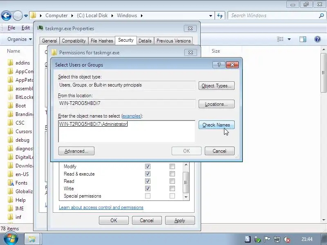
Task: Click the search magnifier icon
Action: coord(321,16)
